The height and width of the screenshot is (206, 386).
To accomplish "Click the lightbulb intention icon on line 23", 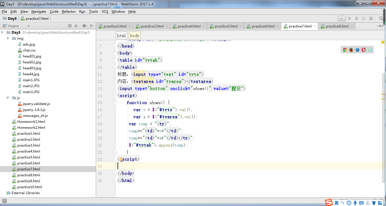I will tap(121, 159).
